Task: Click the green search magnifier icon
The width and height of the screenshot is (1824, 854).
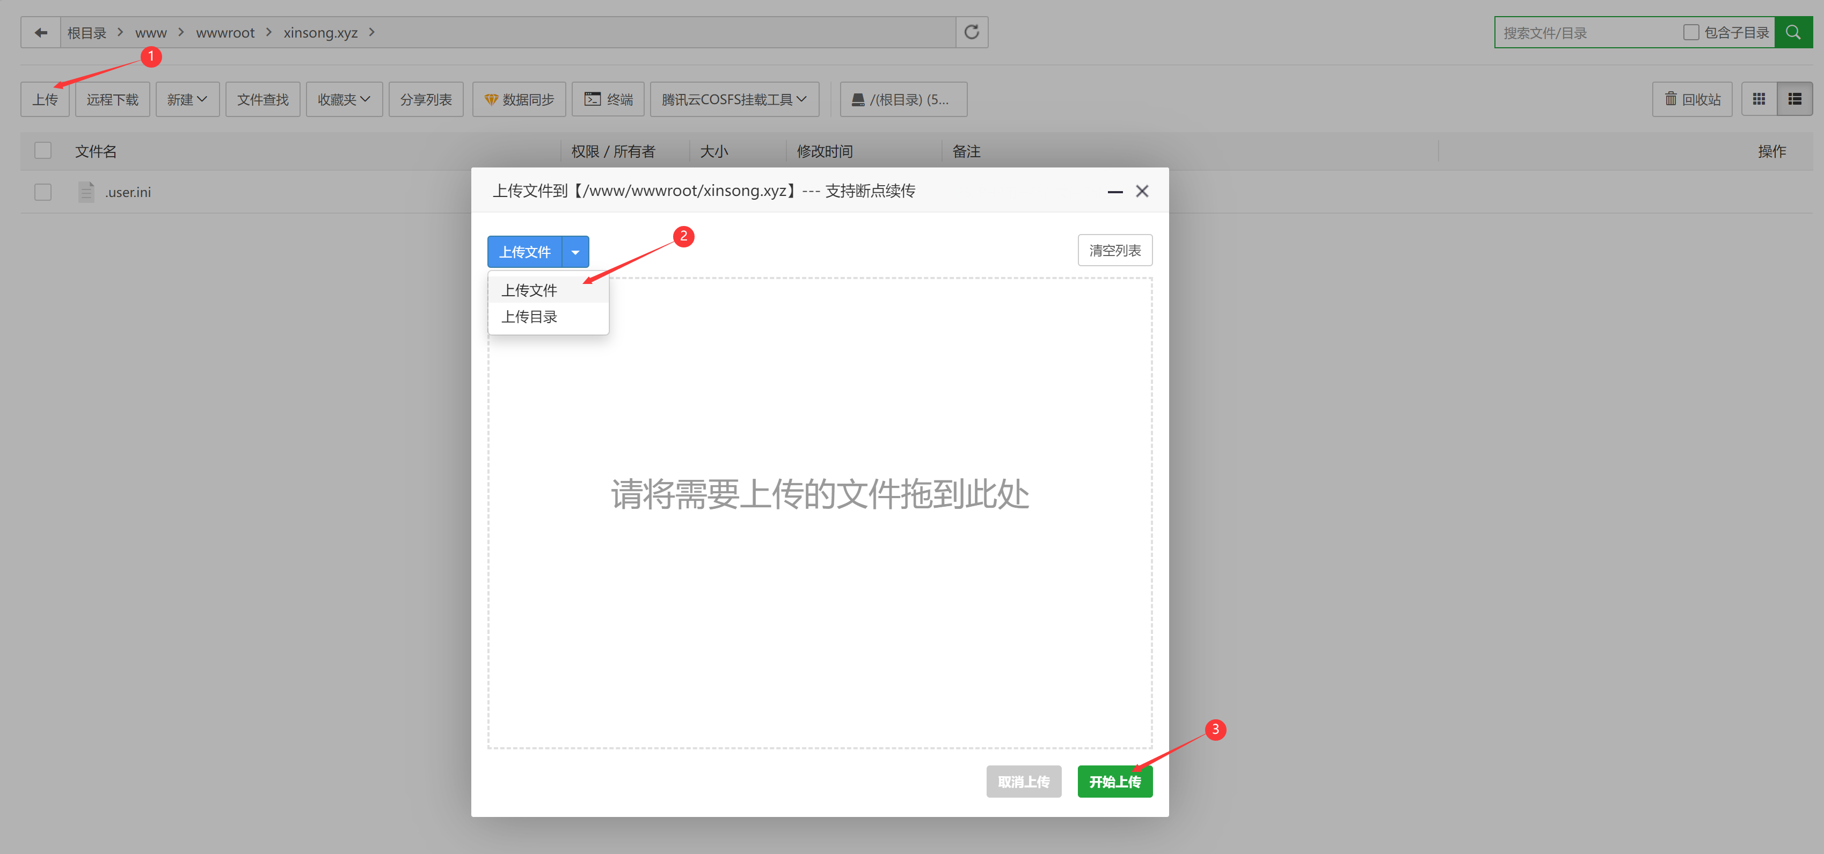Action: tap(1792, 33)
